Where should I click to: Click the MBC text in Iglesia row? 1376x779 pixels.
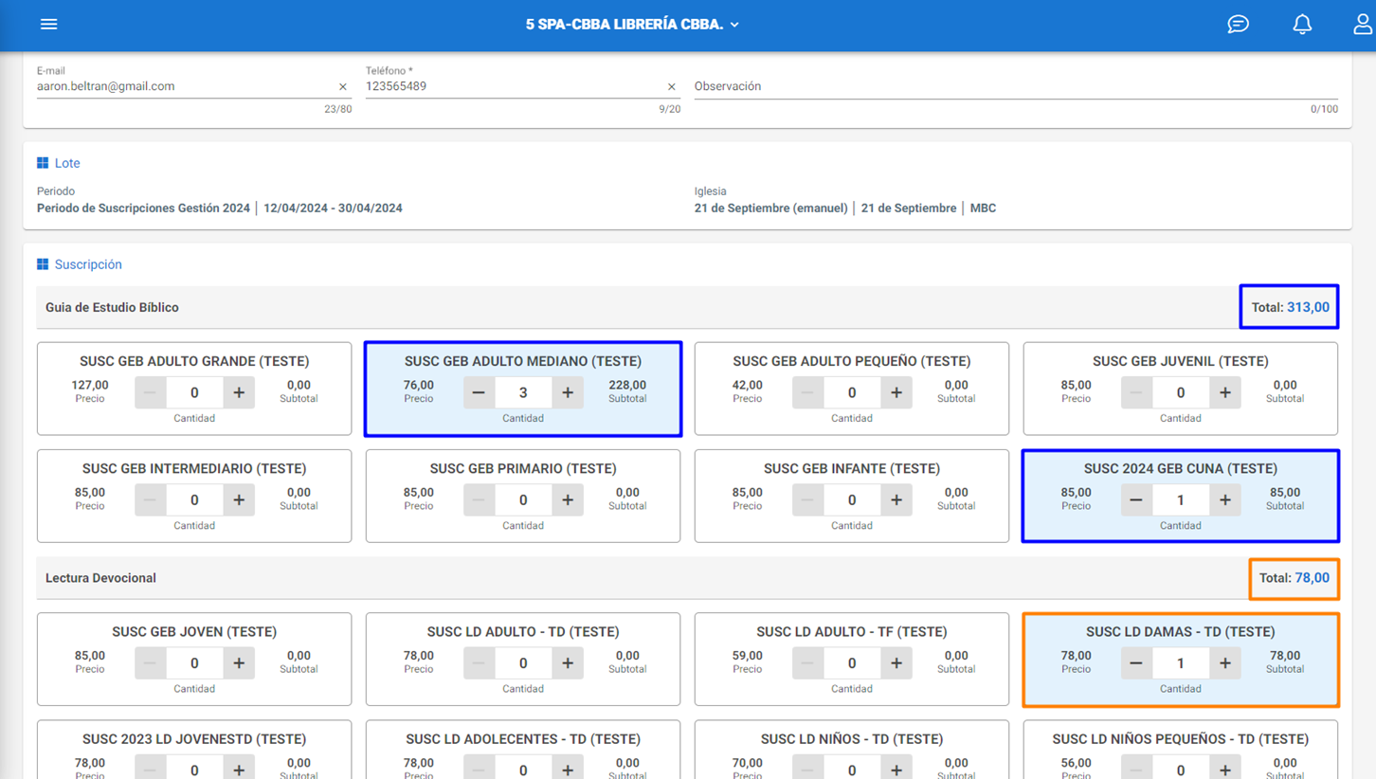pyautogui.click(x=983, y=208)
